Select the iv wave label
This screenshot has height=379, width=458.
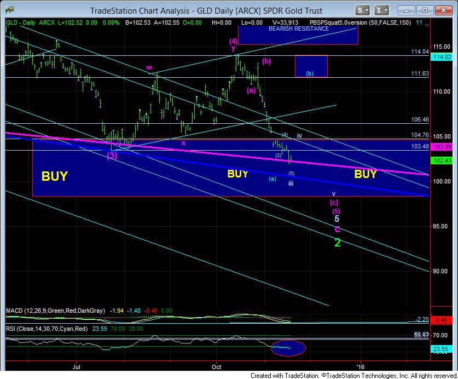(299, 136)
